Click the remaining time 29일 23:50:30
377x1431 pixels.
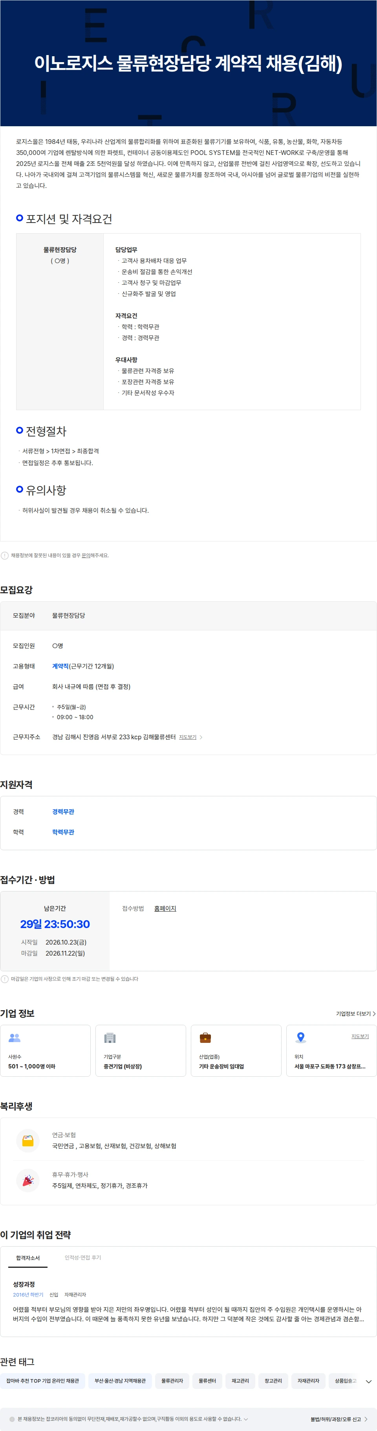55,925
